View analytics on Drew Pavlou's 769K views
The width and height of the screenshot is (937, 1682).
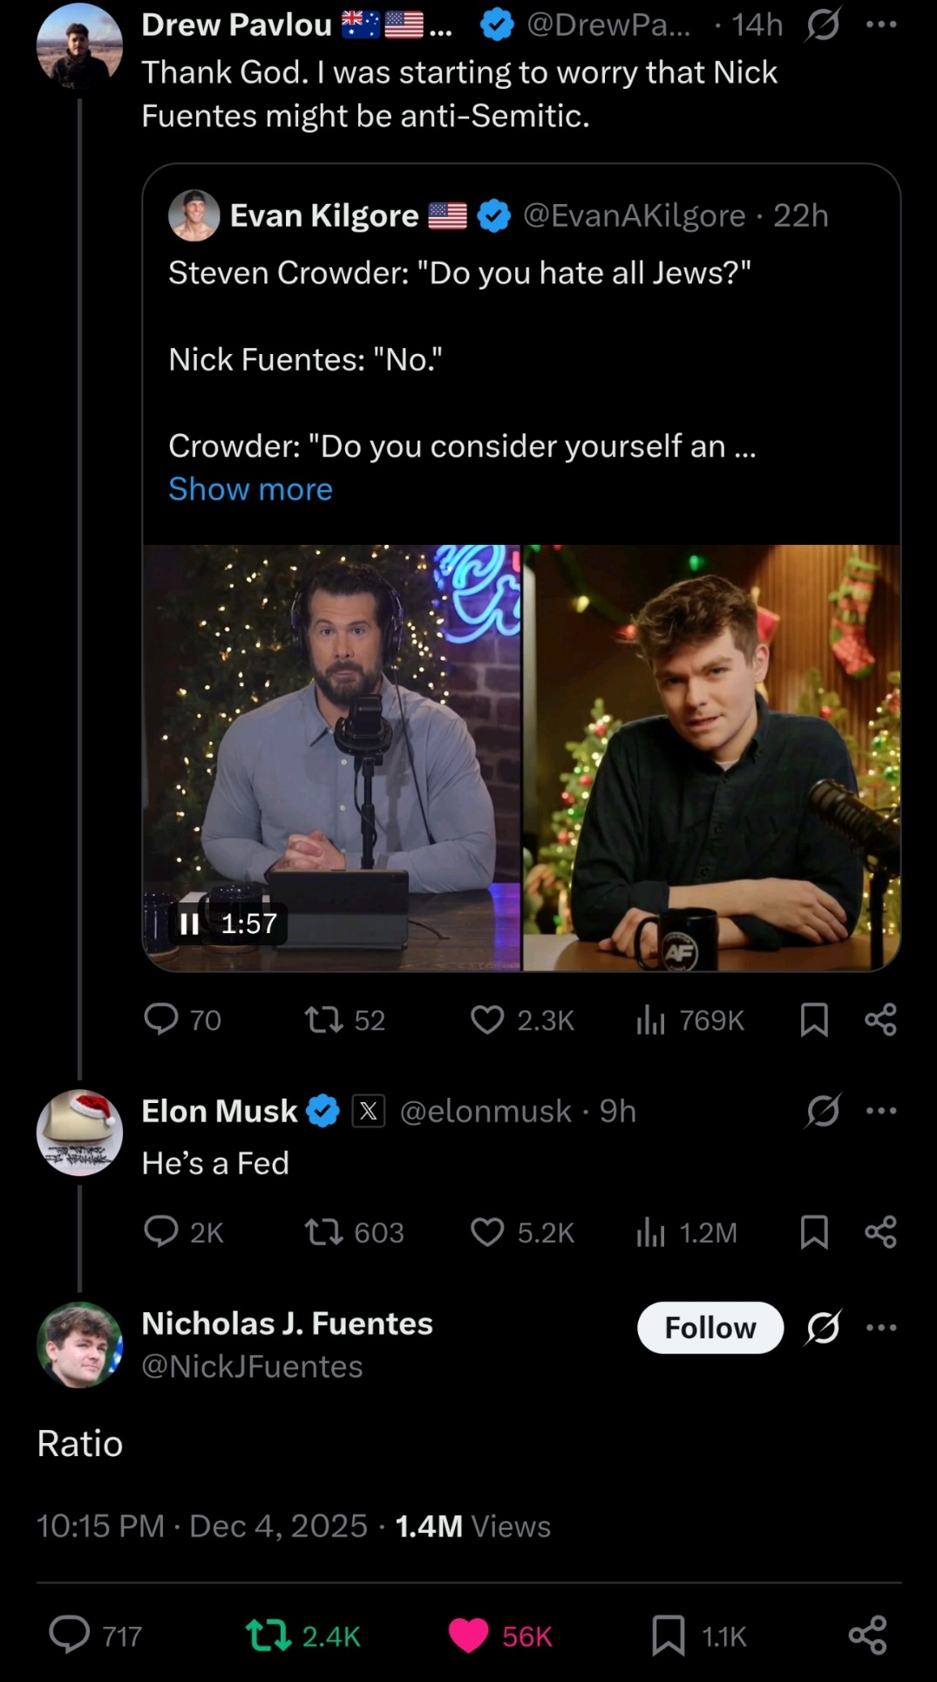pyautogui.click(x=650, y=1019)
